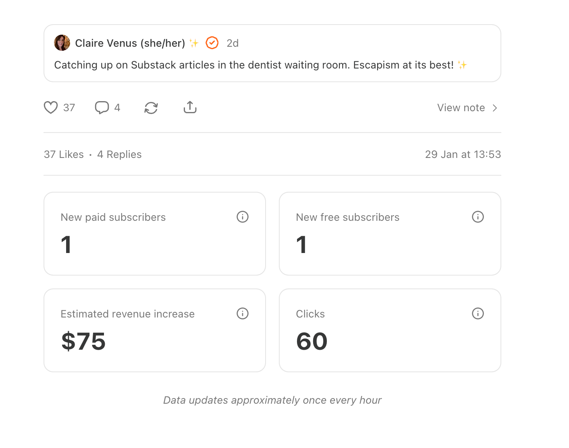Share the note using the upload icon
The image size is (569, 448).
click(190, 107)
